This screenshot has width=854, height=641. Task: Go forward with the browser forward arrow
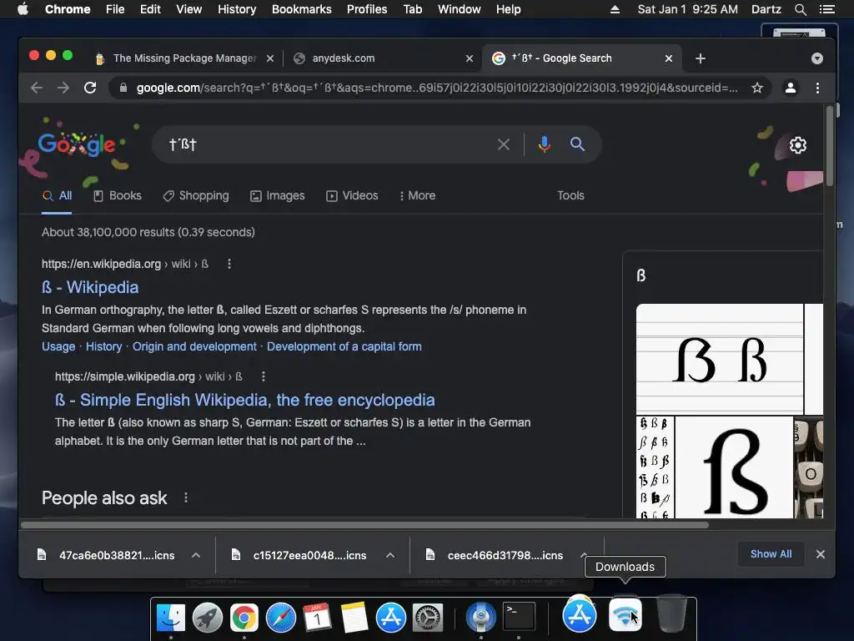(63, 88)
